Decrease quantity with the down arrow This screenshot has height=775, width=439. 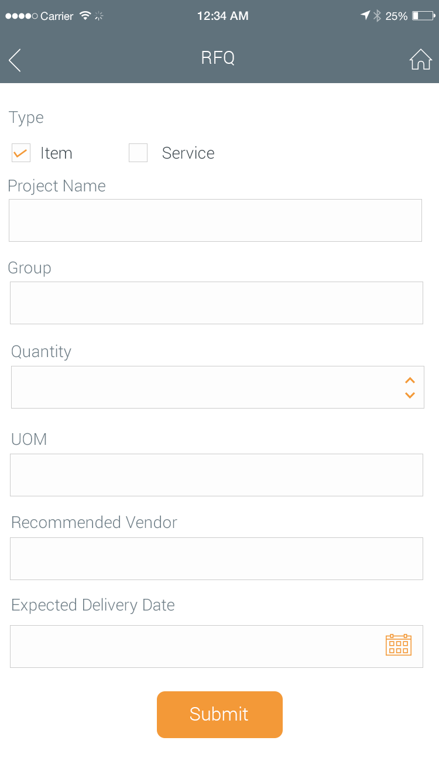click(x=410, y=395)
